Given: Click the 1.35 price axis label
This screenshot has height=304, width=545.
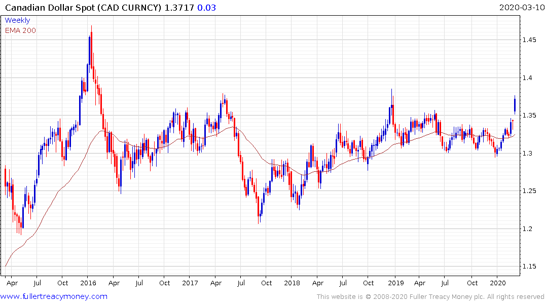Looking at the screenshot, I should click(529, 116).
